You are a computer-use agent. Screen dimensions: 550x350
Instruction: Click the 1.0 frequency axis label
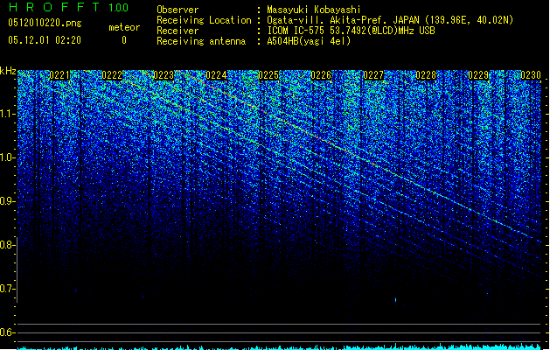[x=7, y=157]
